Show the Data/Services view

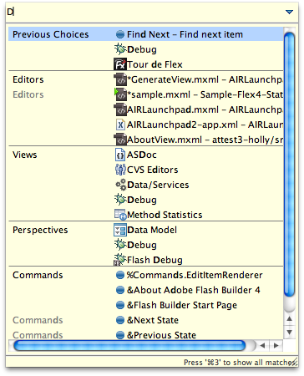pos(146,185)
